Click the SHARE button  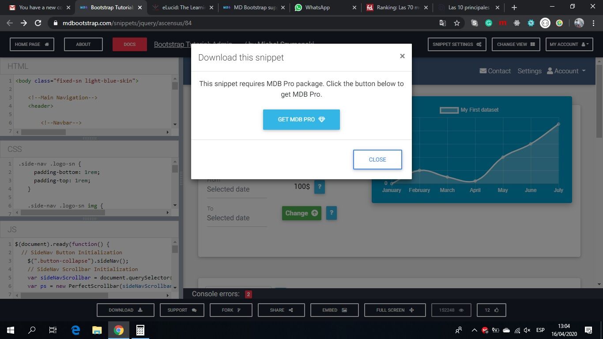click(282, 310)
